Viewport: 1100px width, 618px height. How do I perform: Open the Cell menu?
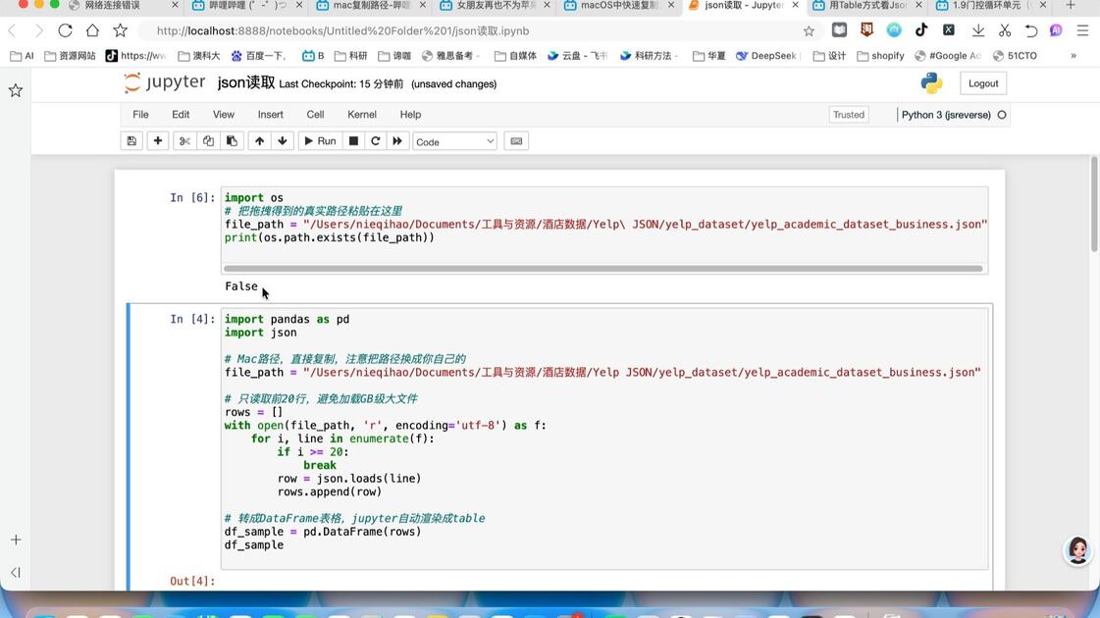pos(315,115)
